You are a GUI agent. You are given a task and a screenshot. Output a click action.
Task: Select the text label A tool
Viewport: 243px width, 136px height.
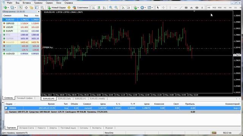[x=202, y=8]
